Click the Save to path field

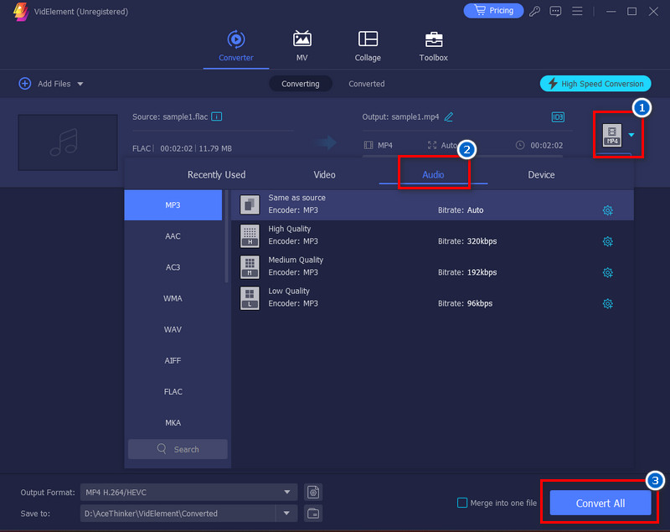178,514
